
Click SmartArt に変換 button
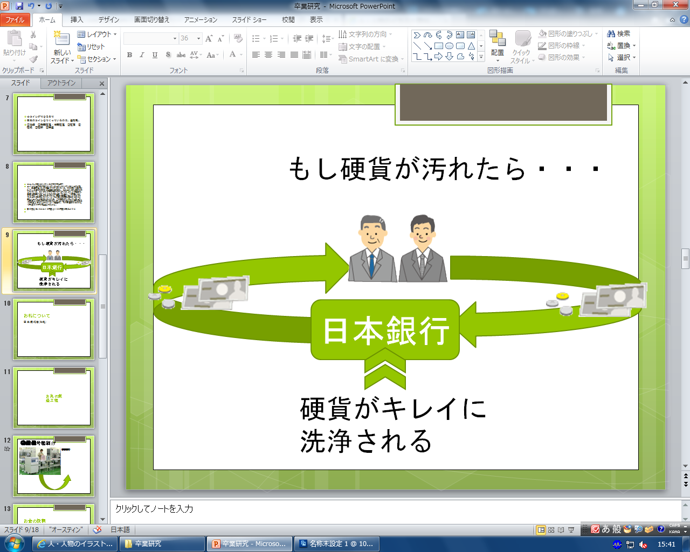click(371, 59)
